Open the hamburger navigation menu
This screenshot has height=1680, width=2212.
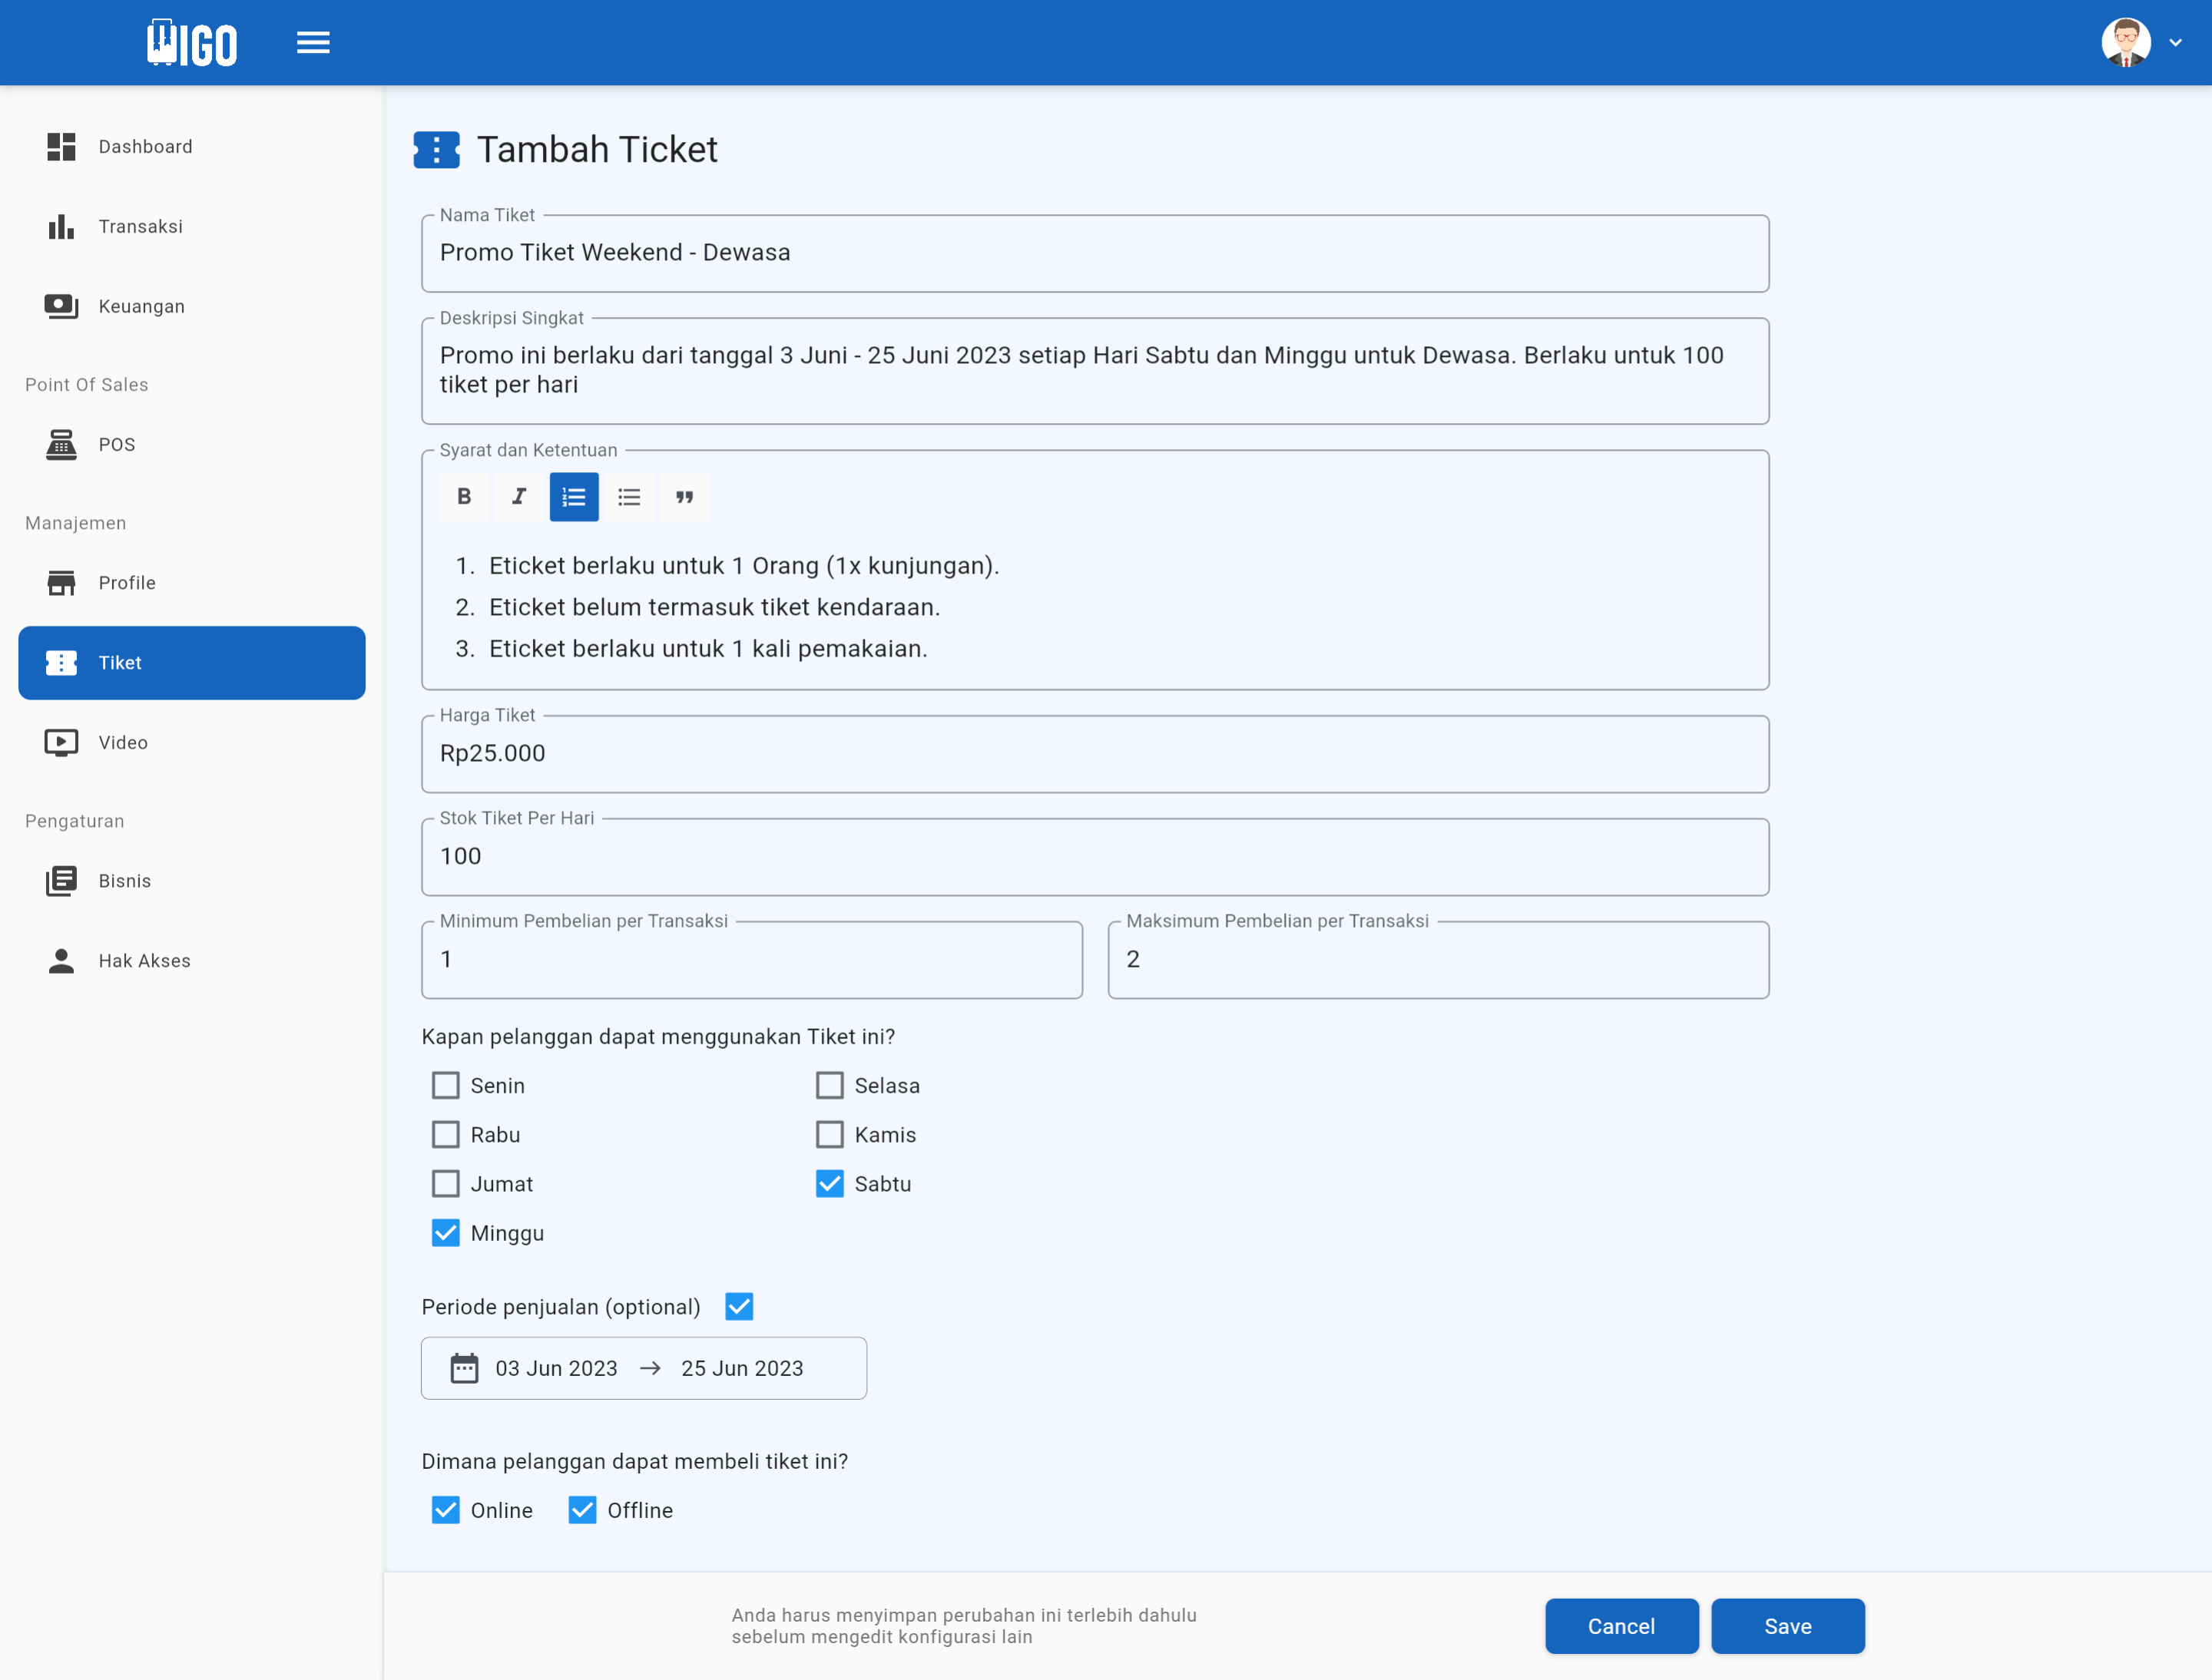[x=313, y=41]
